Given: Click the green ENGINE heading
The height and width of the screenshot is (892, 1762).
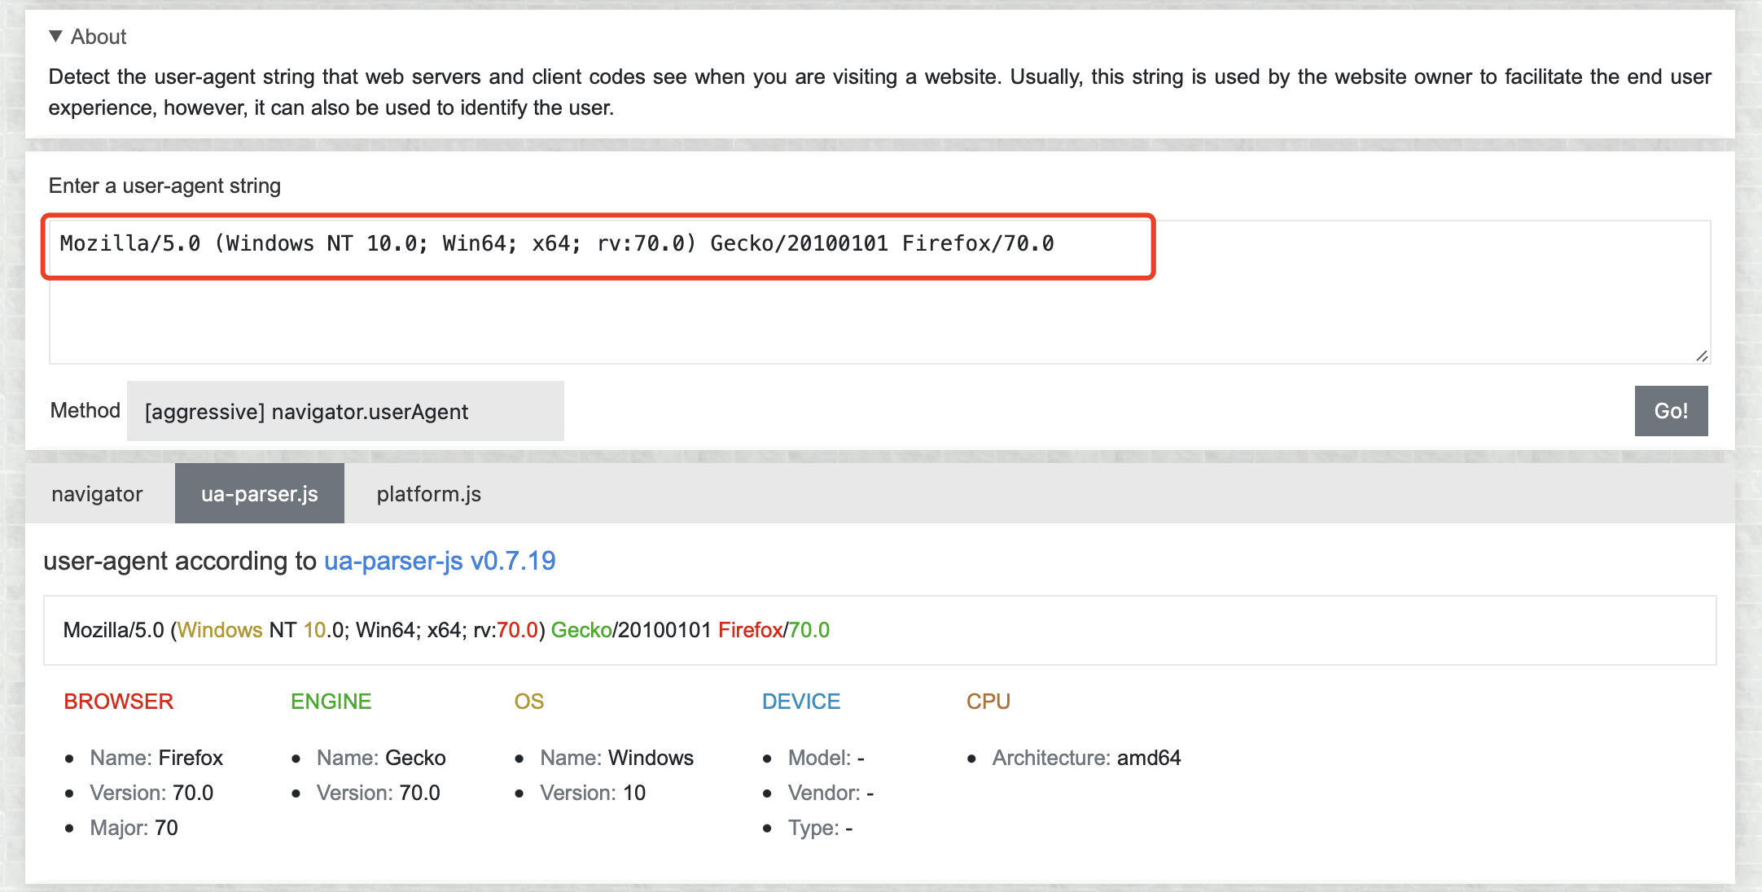Looking at the screenshot, I should tap(331, 702).
